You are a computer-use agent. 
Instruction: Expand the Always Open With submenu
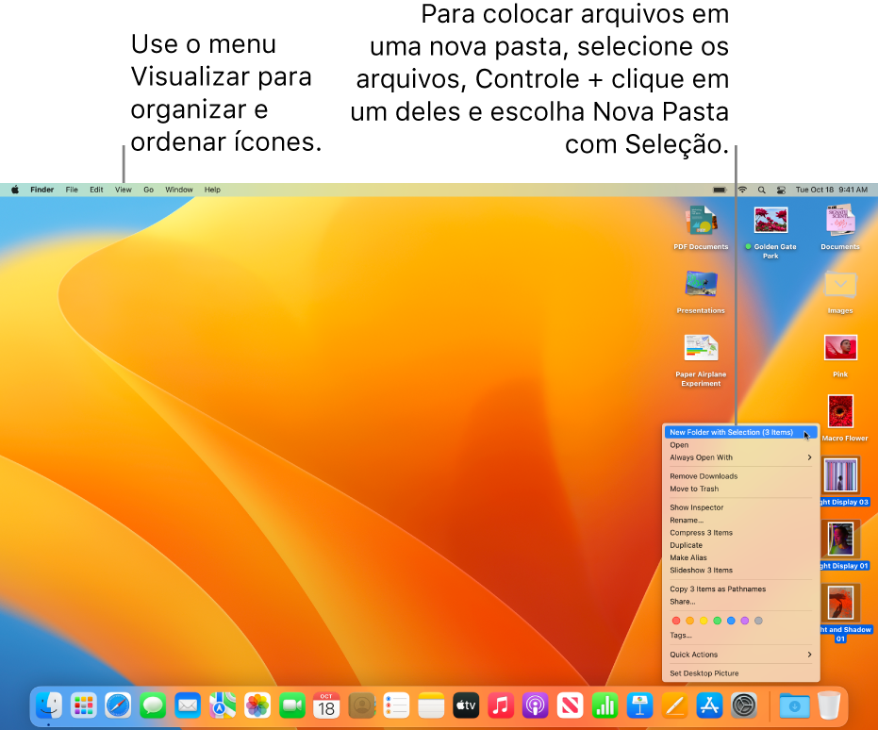[740, 457]
